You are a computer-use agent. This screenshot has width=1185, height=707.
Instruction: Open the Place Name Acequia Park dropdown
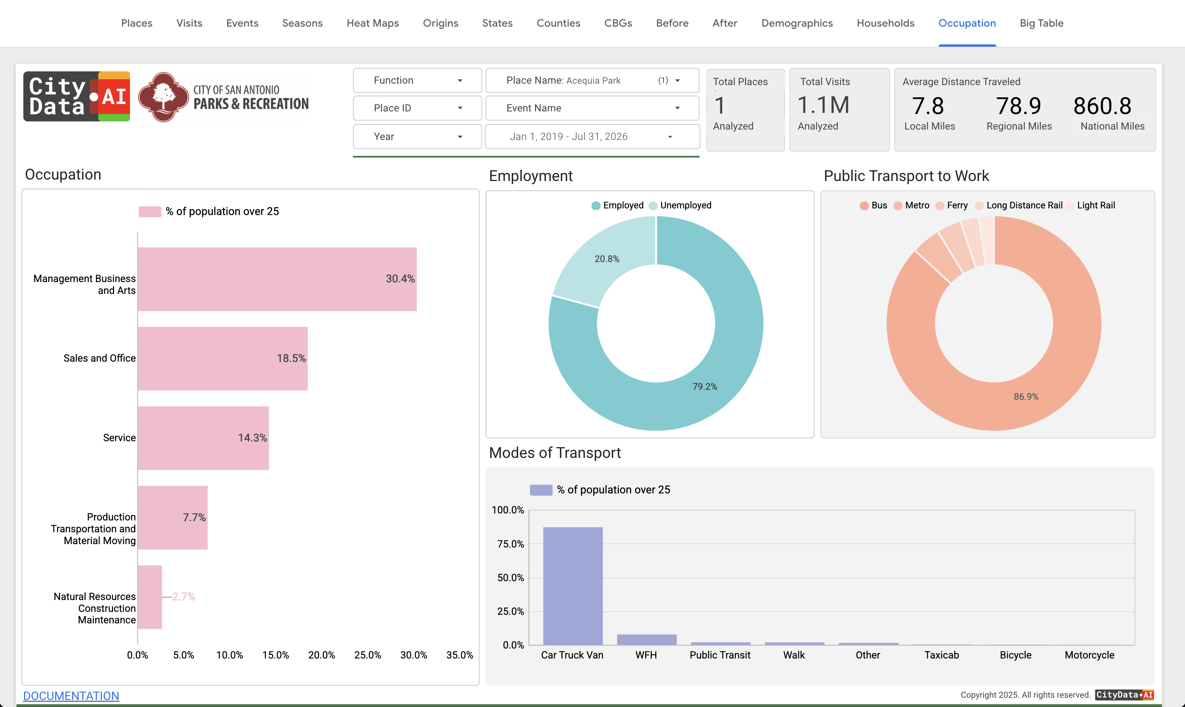tap(592, 80)
